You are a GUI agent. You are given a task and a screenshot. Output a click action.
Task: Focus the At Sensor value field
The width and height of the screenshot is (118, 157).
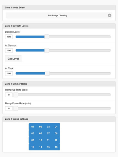pos(9,50)
